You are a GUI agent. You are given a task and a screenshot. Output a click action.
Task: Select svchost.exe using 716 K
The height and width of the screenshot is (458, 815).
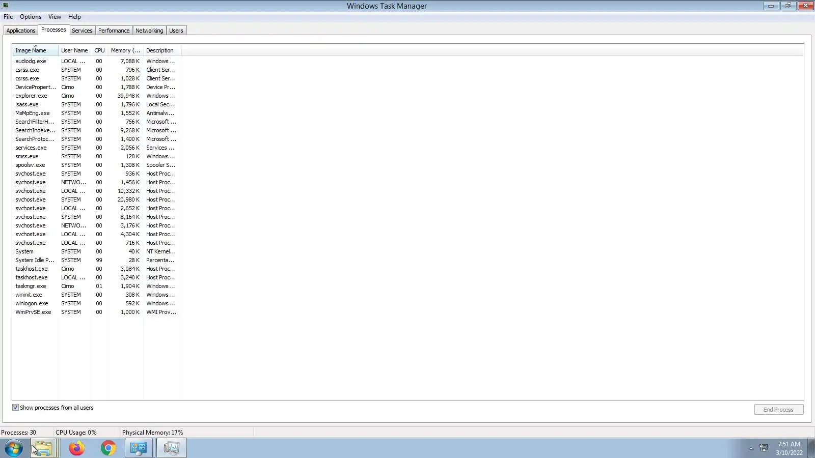pyautogui.click(x=97, y=243)
